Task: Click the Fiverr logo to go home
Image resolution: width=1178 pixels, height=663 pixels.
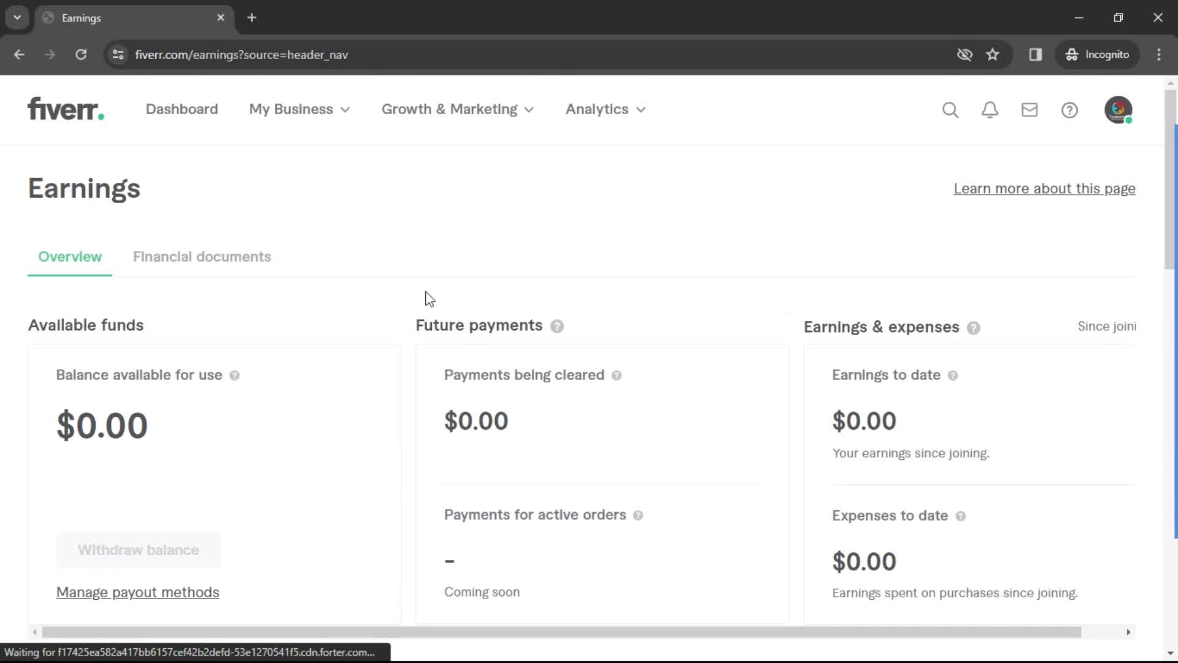Action: click(65, 109)
